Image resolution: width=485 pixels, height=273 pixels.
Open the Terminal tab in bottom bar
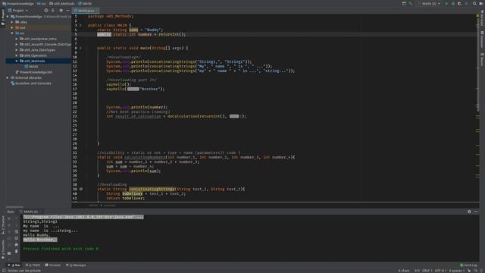click(53, 265)
